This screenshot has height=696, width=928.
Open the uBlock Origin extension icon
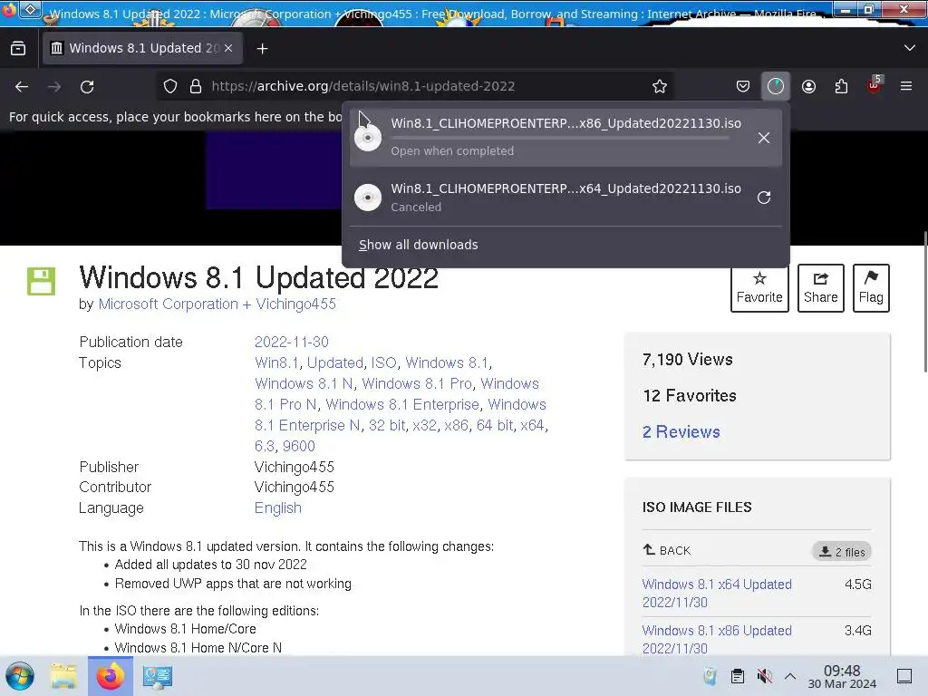tap(875, 86)
